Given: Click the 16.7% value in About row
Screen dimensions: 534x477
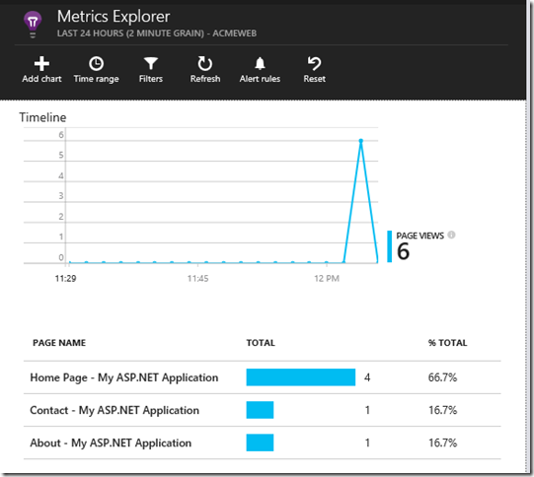Looking at the screenshot, I should tap(442, 443).
